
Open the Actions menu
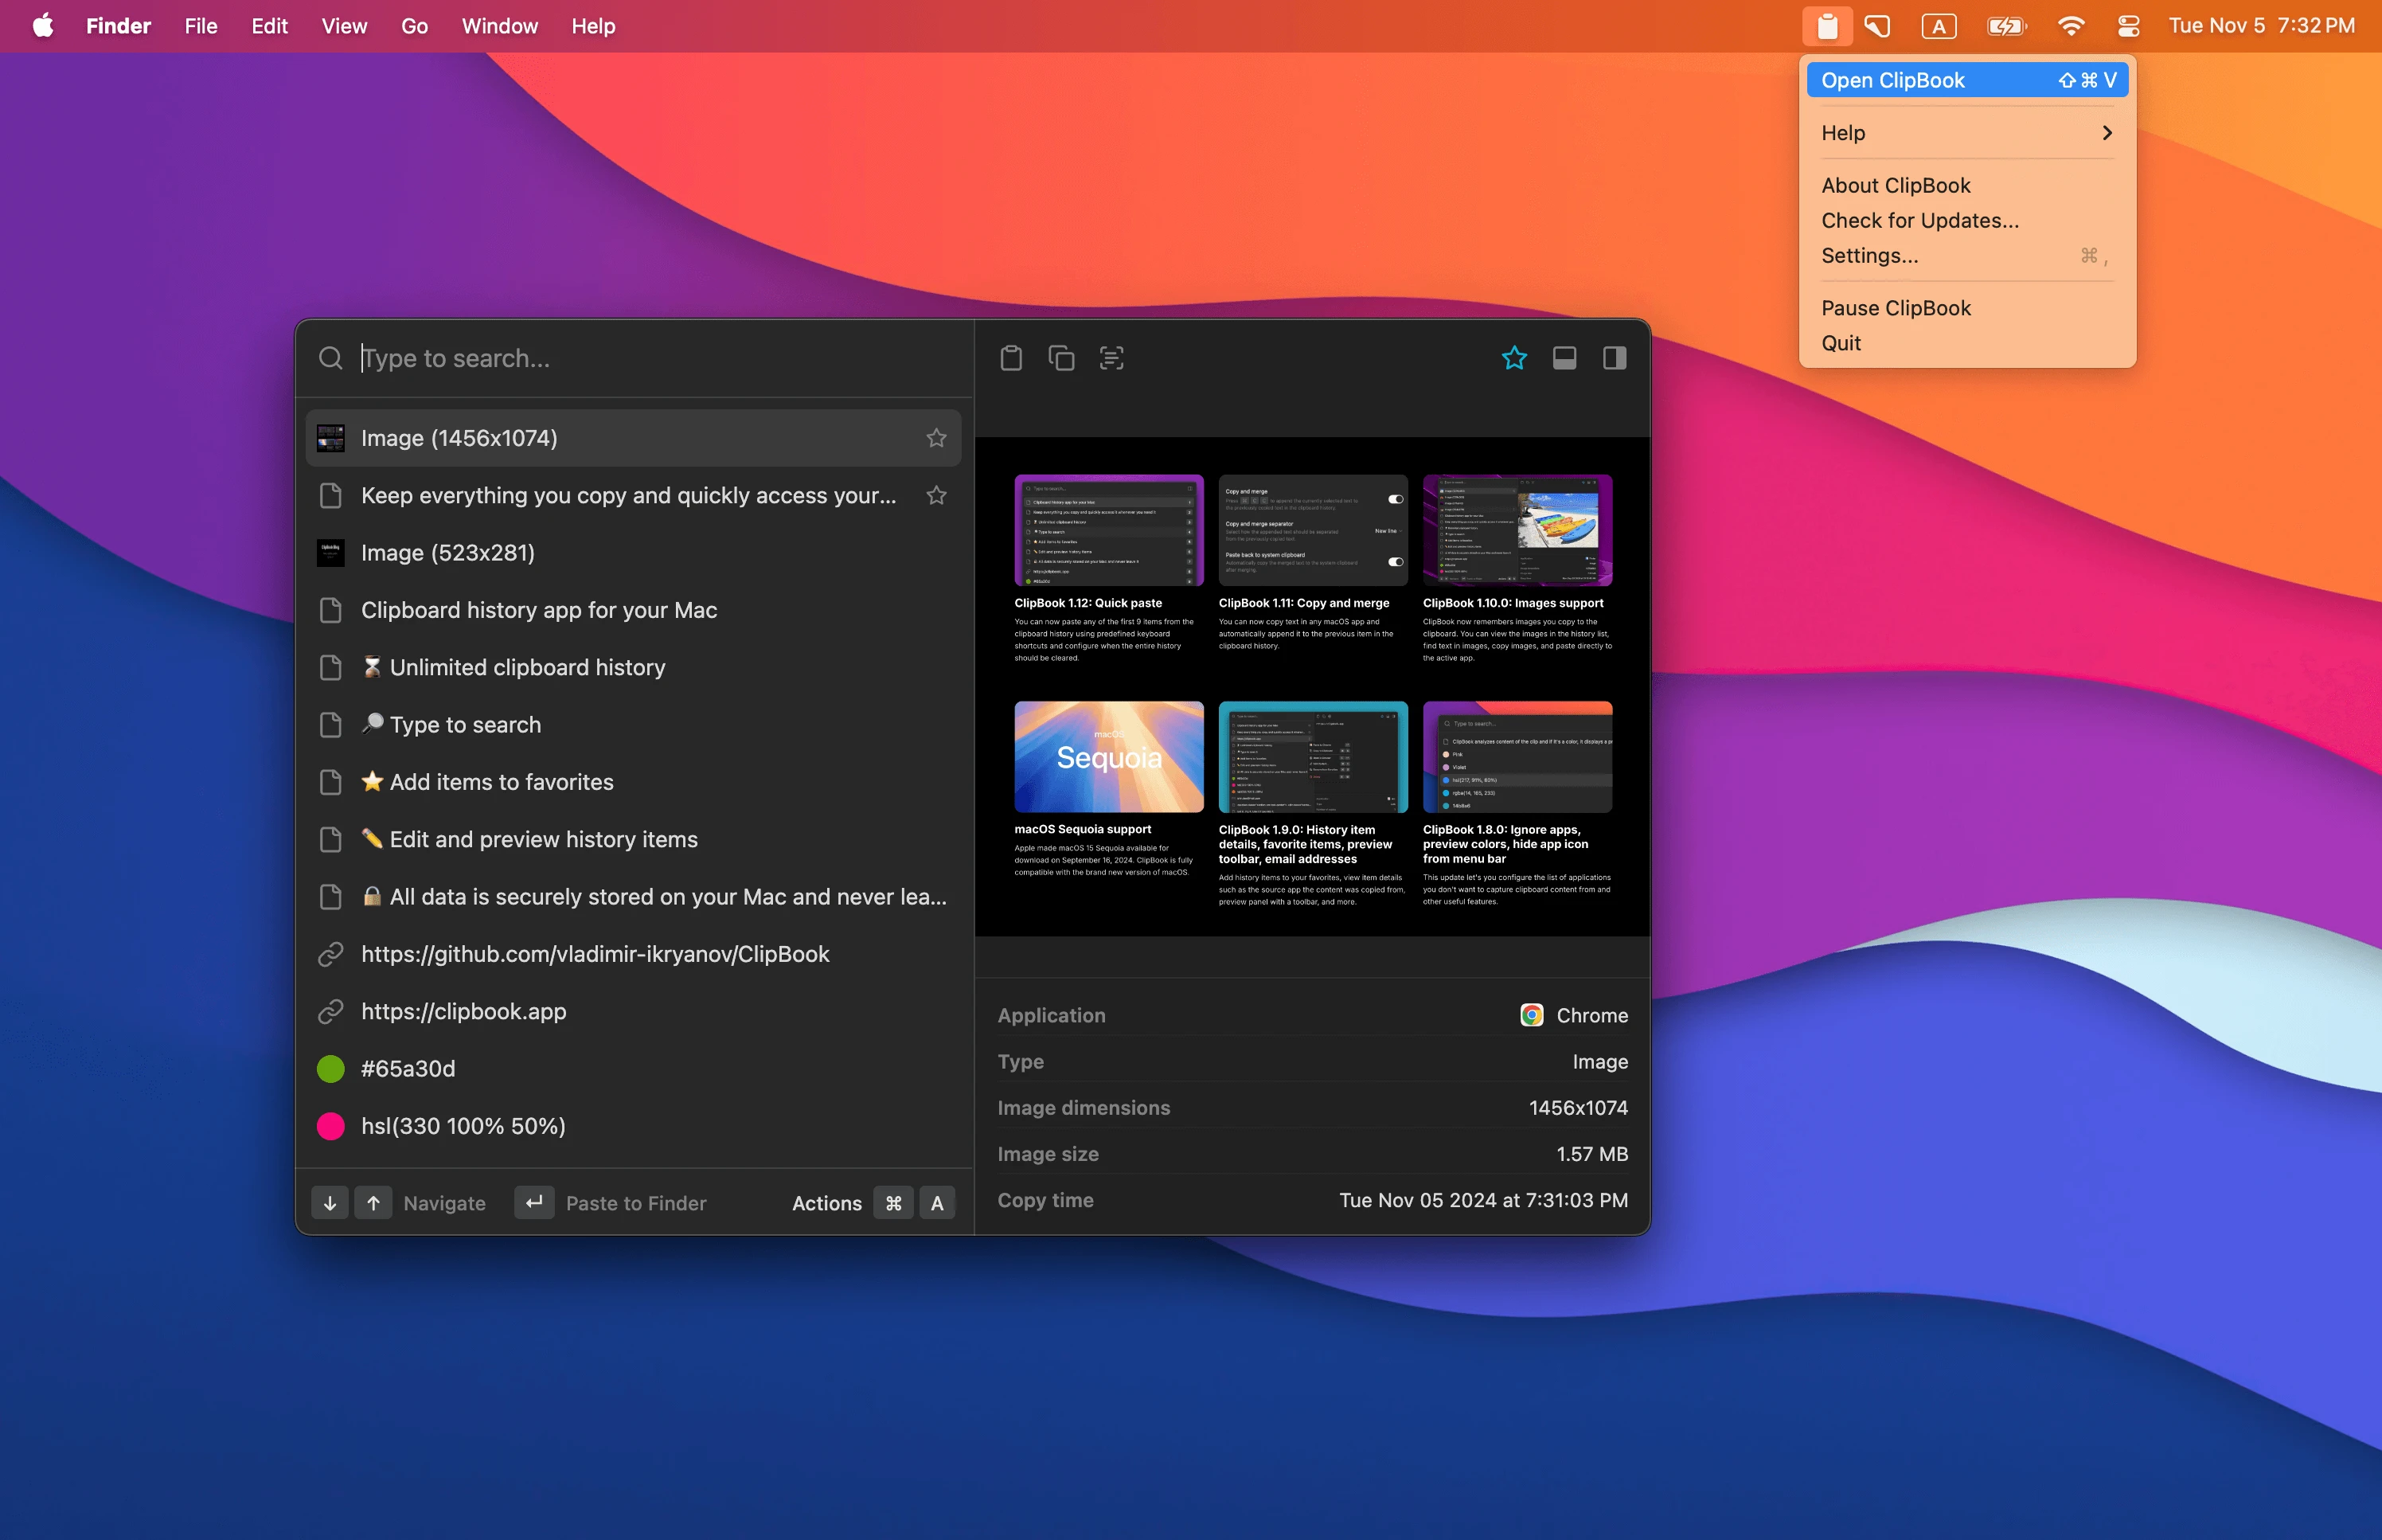(826, 1203)
